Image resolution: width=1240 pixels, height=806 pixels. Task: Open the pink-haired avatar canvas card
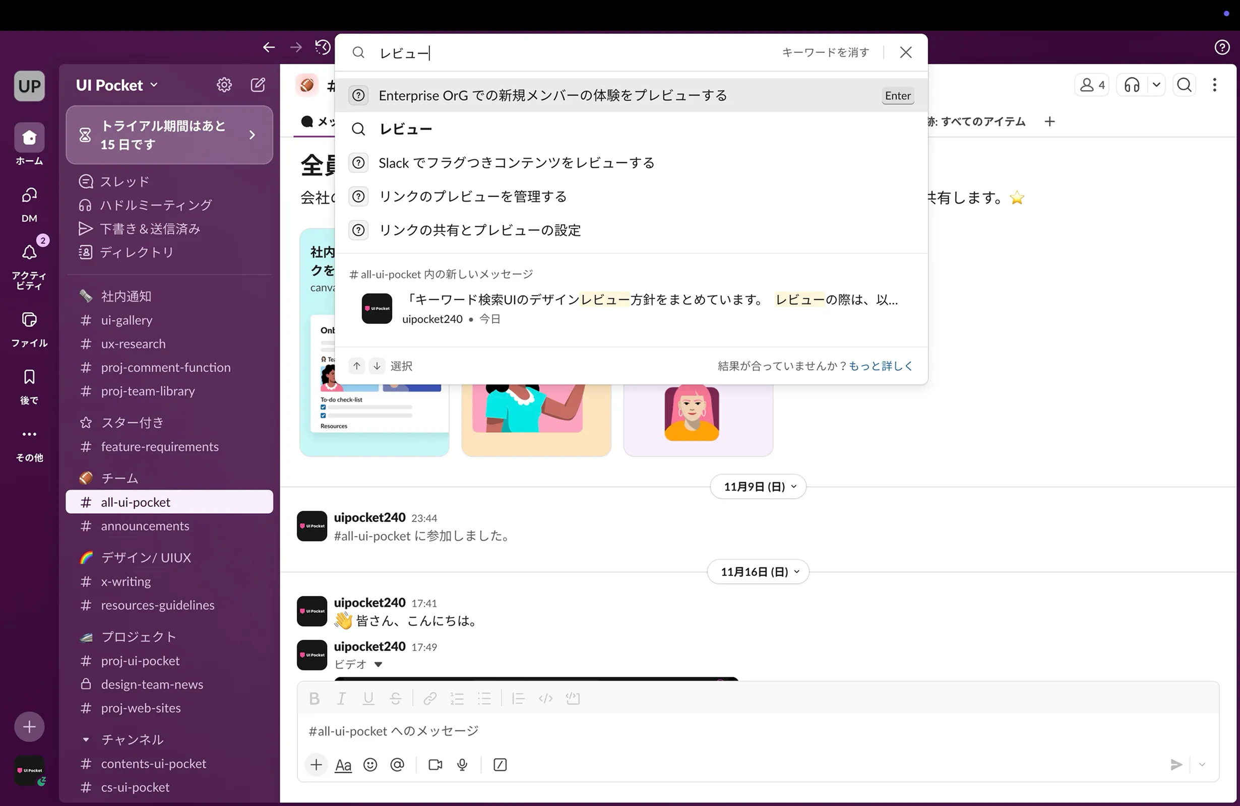coord(698,420)
